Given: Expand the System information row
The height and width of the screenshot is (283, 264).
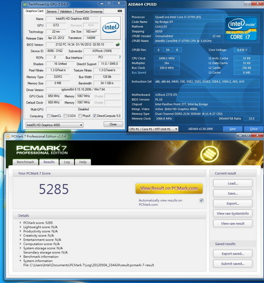Looking at the screenshot, I should 21,261.
